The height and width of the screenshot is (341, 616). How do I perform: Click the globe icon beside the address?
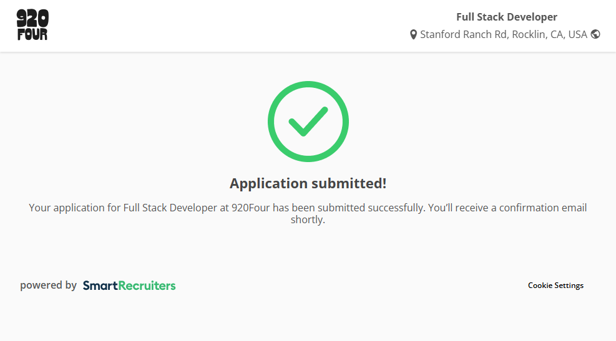(x=595, y=34)
